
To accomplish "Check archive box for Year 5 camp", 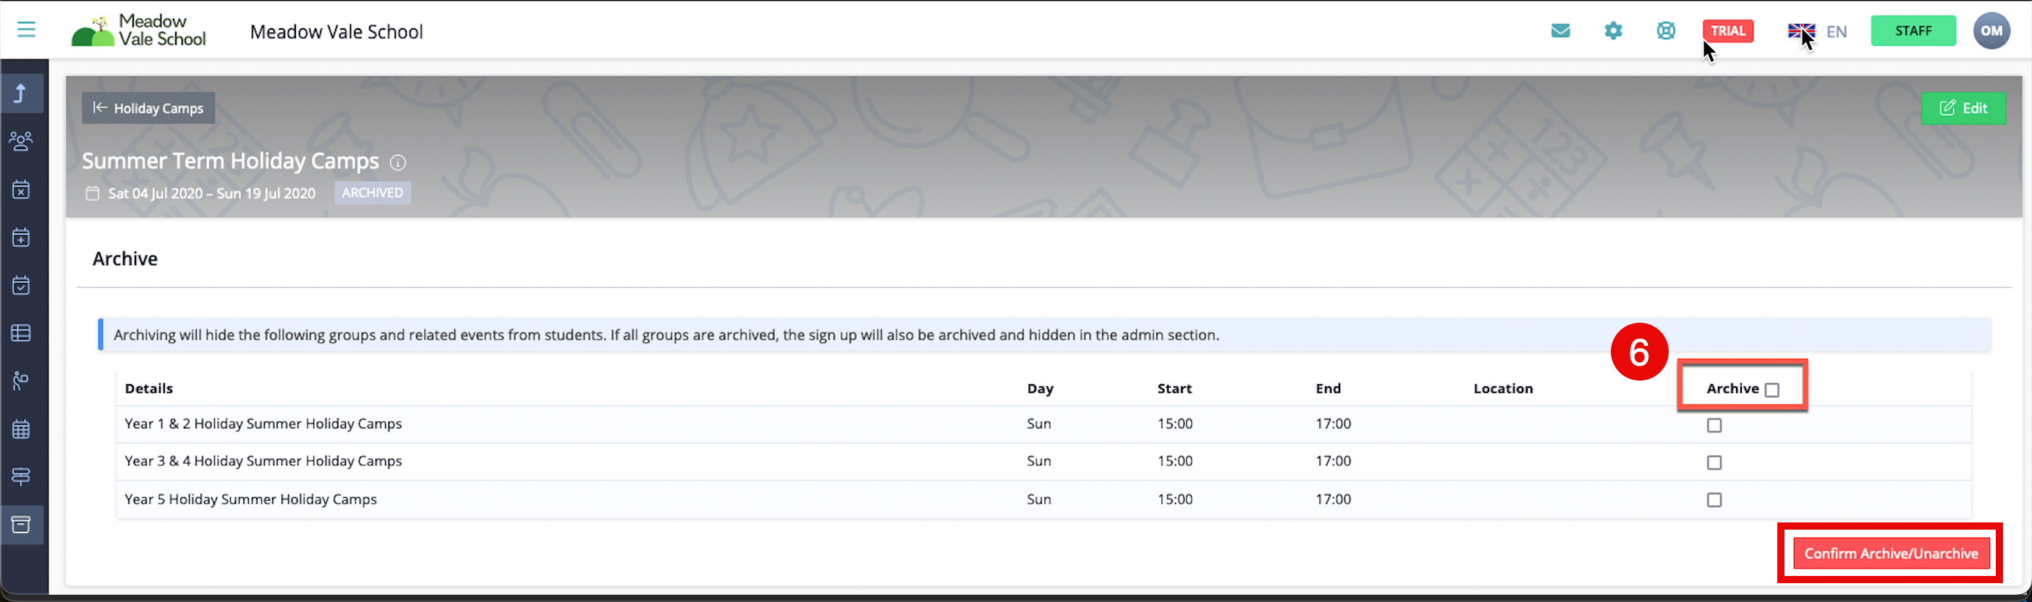I will [1714, 499].
